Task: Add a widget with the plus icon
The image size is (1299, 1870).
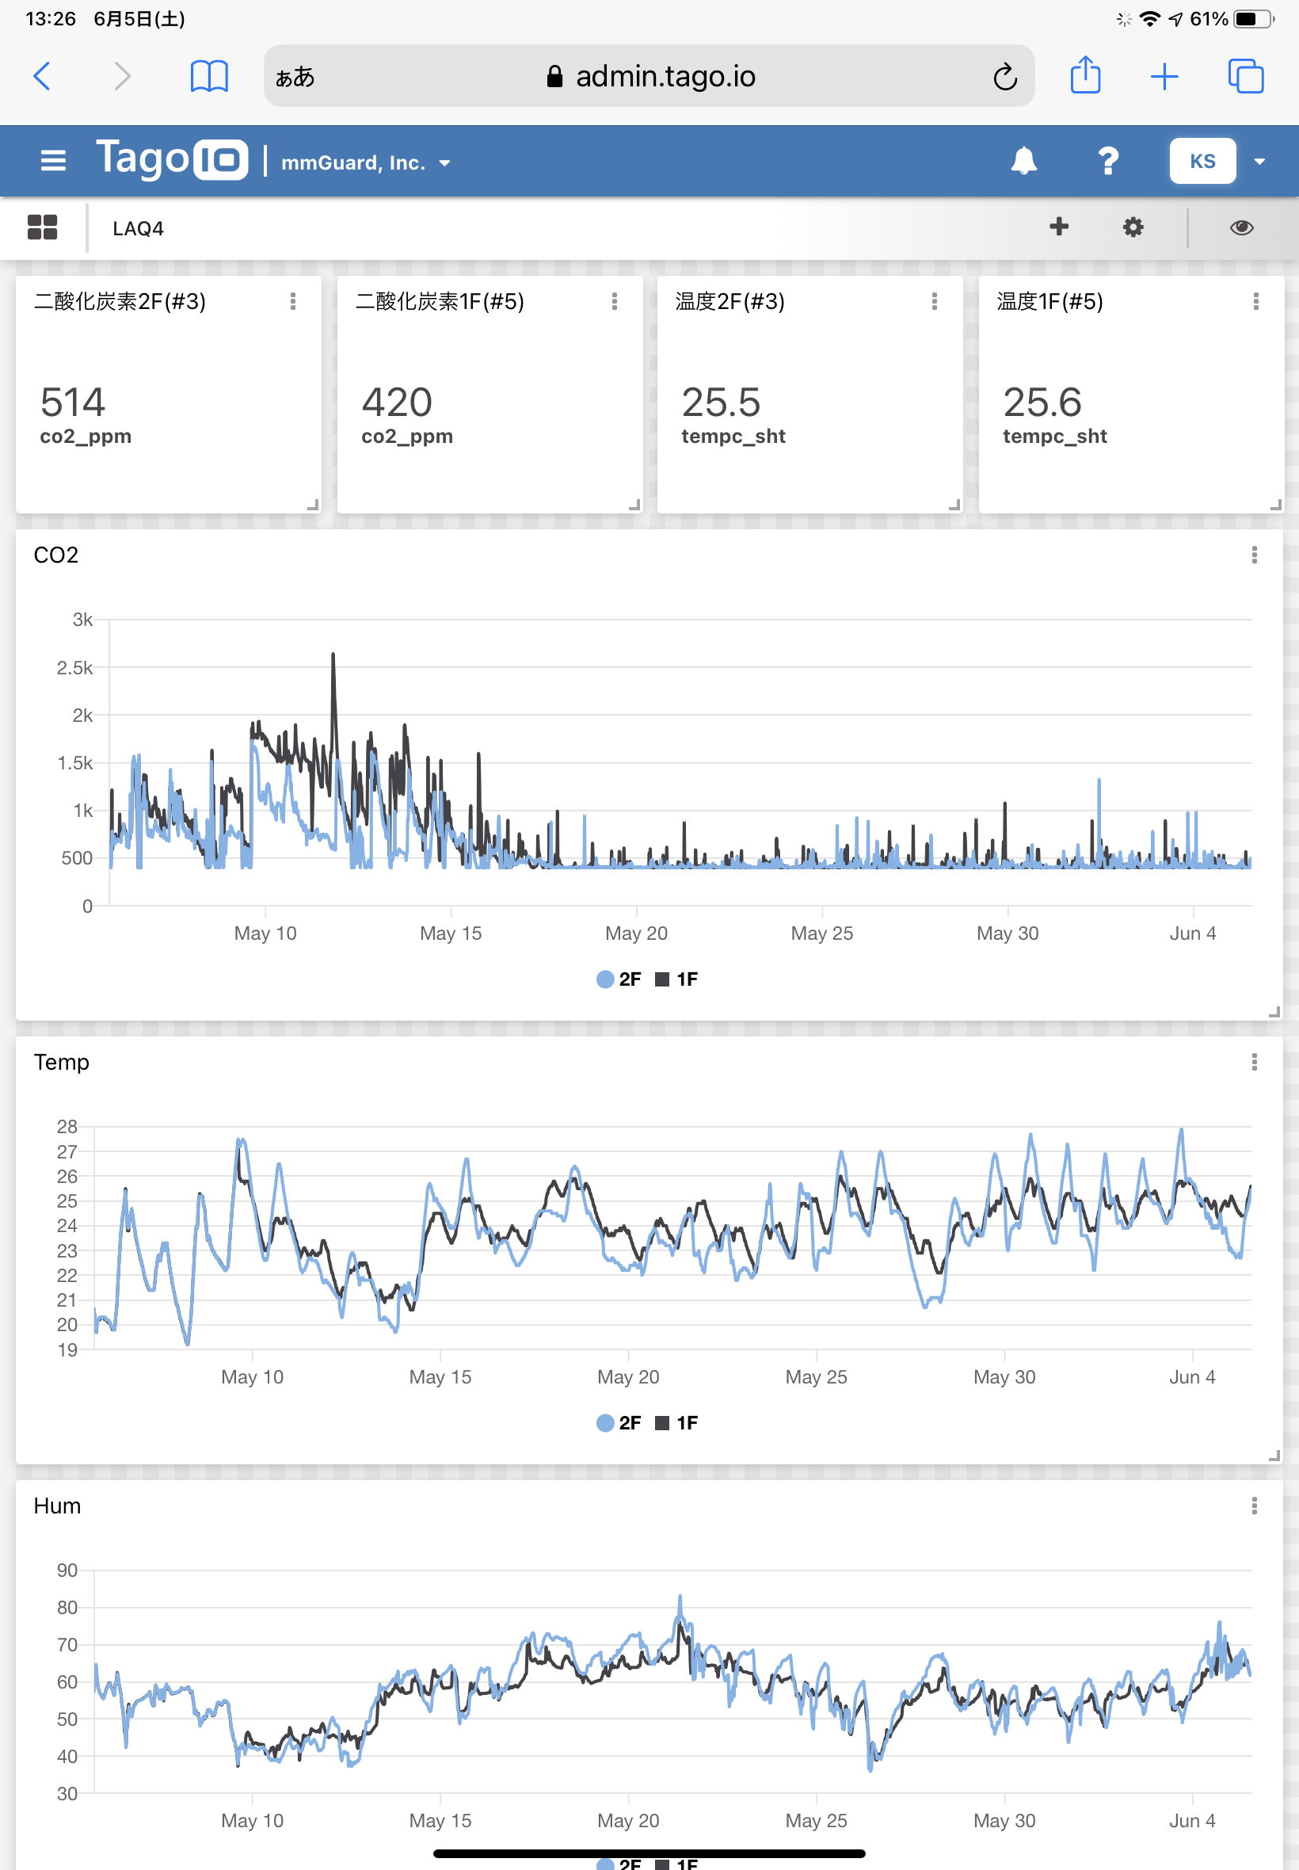Action: click(x=1058, y=227)
